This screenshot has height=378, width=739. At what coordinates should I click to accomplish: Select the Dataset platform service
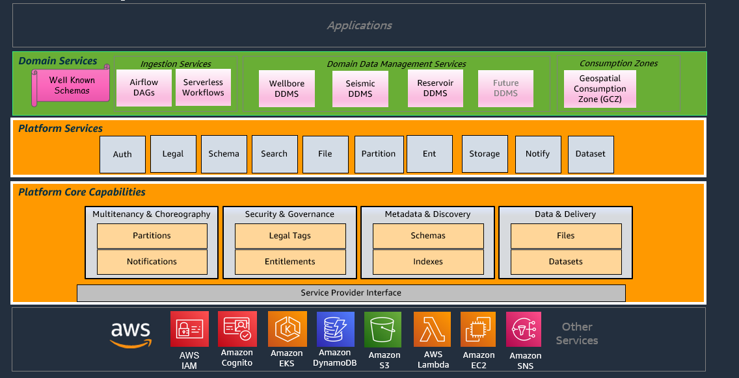click(591, 154)
